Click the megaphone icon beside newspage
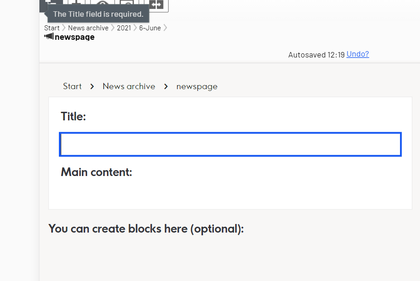The height and width of the screenshot is (281, 420). [x=49, y=36]
